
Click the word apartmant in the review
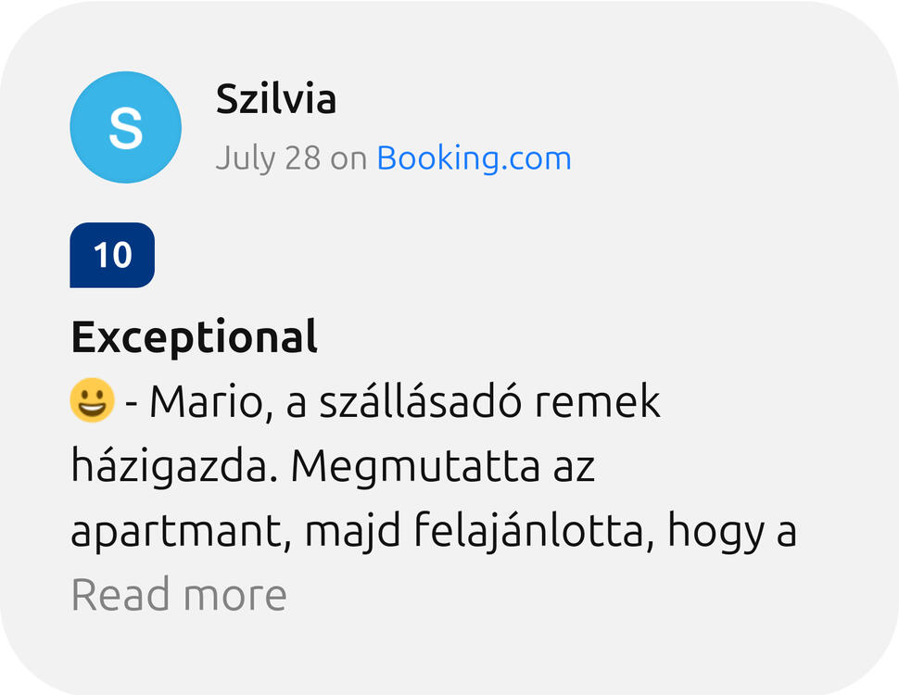[x=173, y=533]
